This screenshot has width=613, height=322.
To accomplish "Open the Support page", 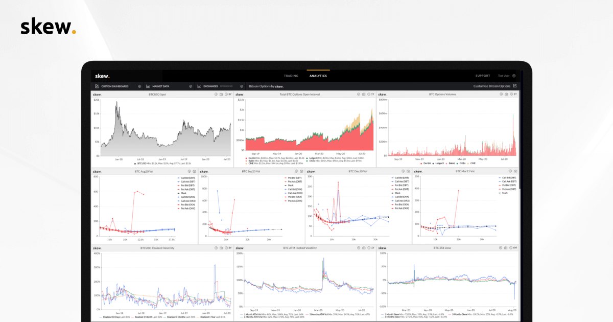I will (483, 76).
